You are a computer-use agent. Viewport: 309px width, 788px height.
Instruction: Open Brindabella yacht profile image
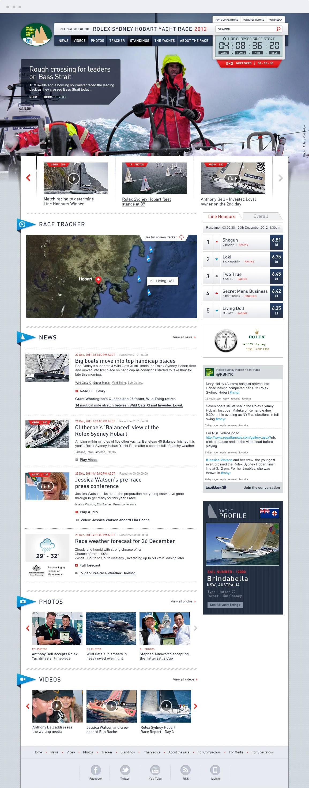pos(242,544)
